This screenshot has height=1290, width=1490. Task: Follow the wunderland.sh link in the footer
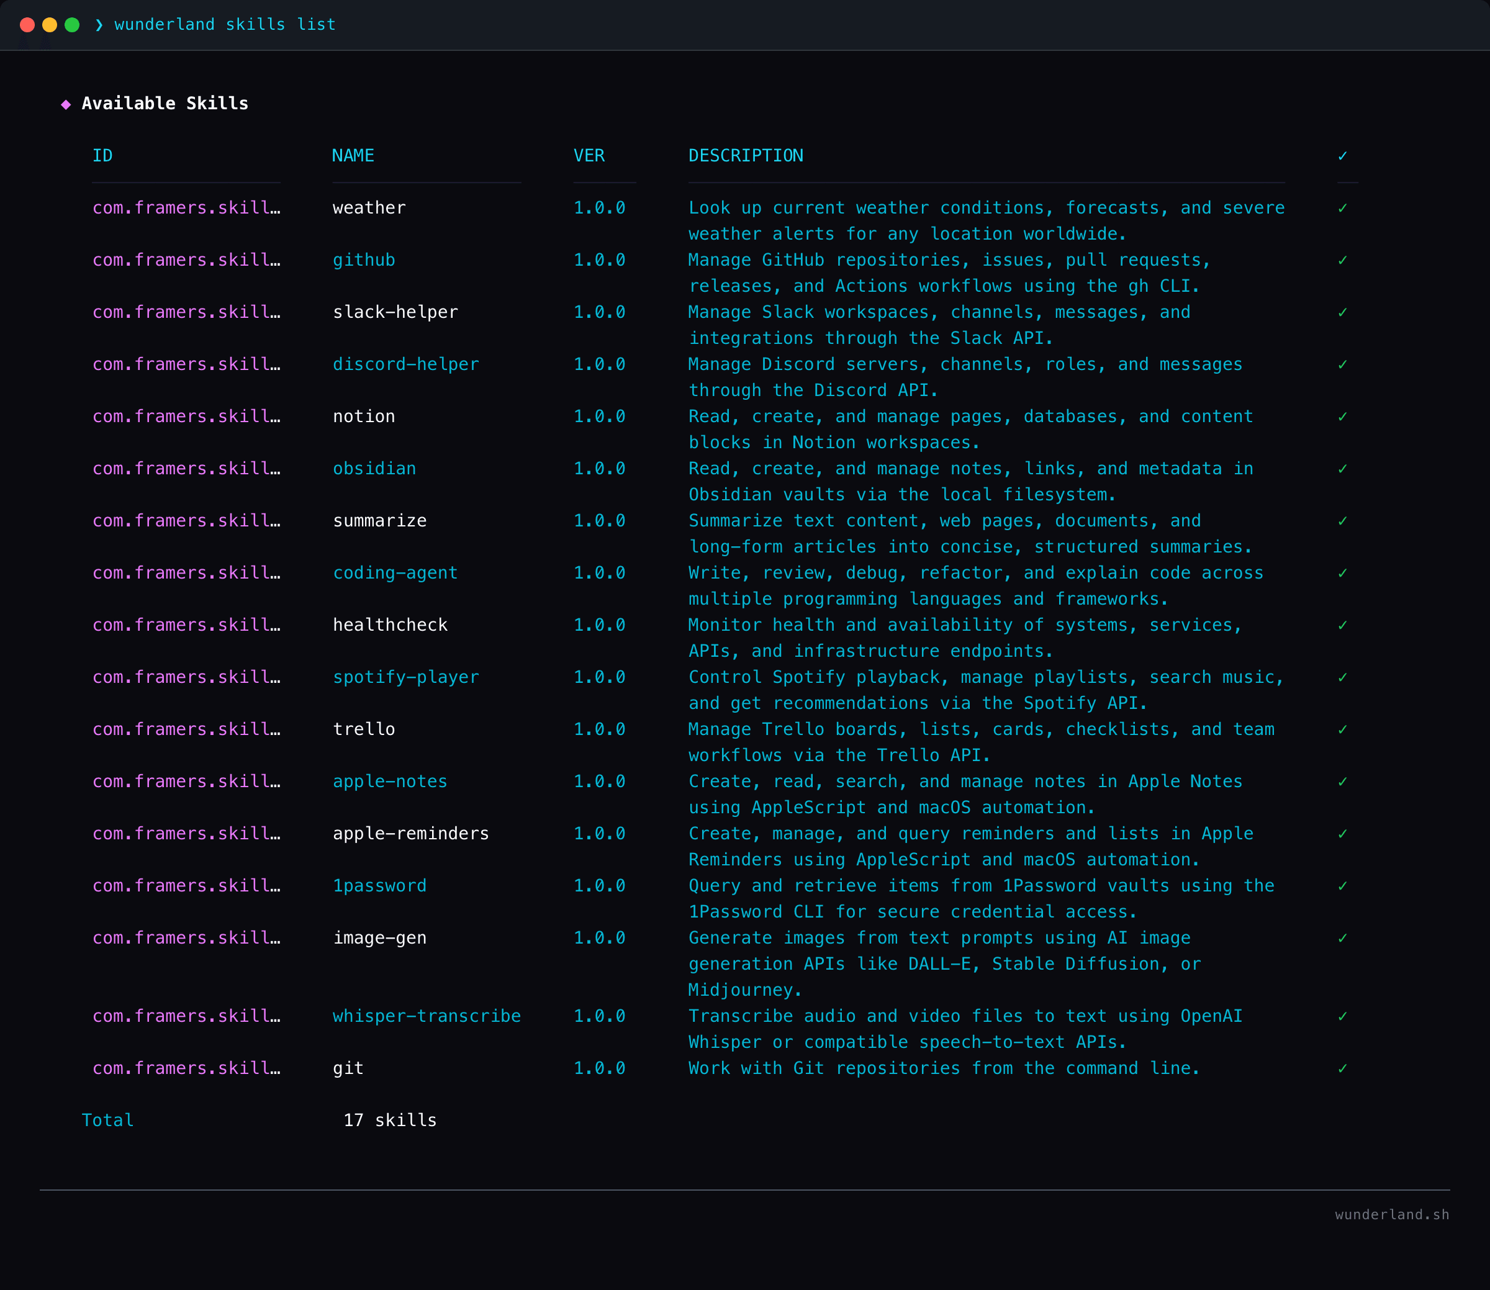point(1392,1214)
